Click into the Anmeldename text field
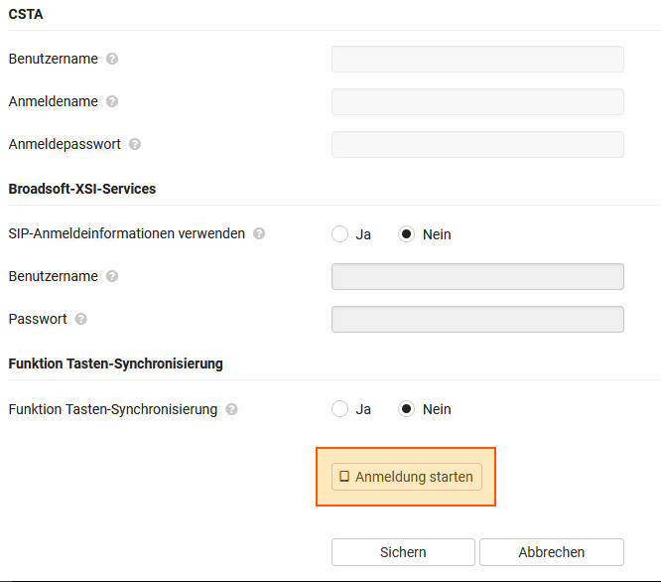 pos(477,101)
